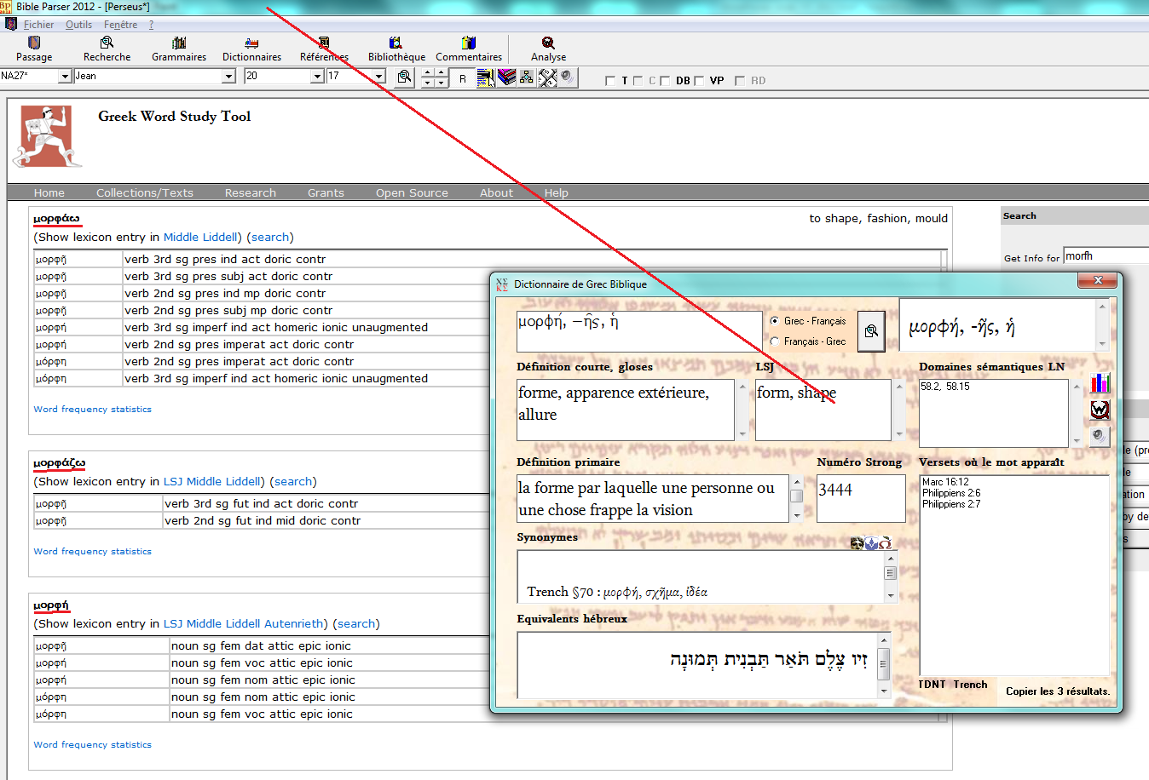Screen dimensions: 1149x780
Task: Launch the Analyse tool
Action: pos(548,49)
